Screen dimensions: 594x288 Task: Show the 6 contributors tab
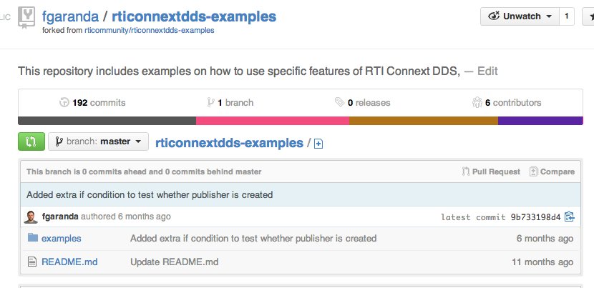click(507, 102)
